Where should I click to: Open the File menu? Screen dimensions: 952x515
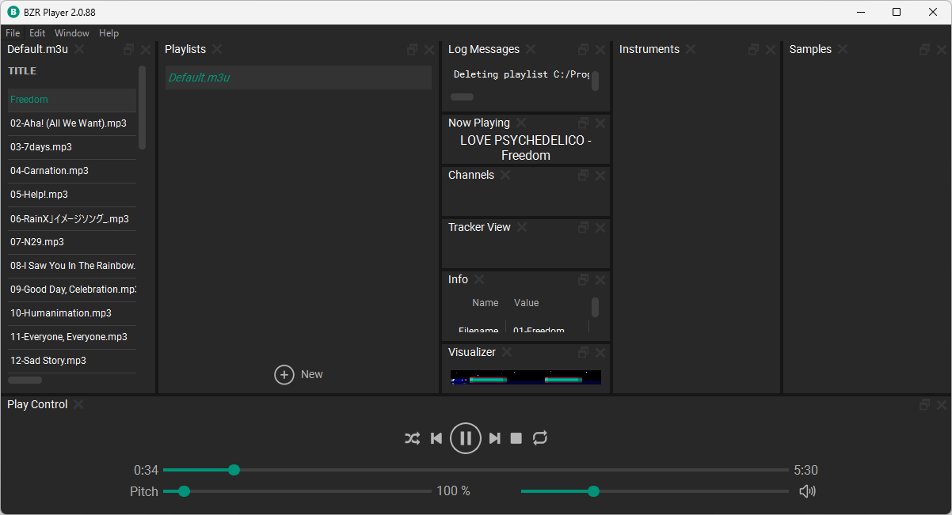13,33
